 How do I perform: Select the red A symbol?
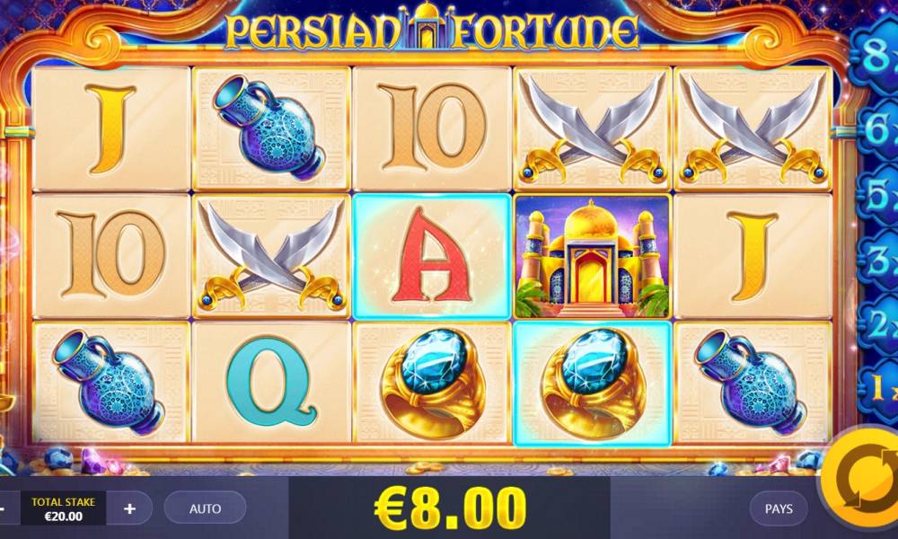432,256
